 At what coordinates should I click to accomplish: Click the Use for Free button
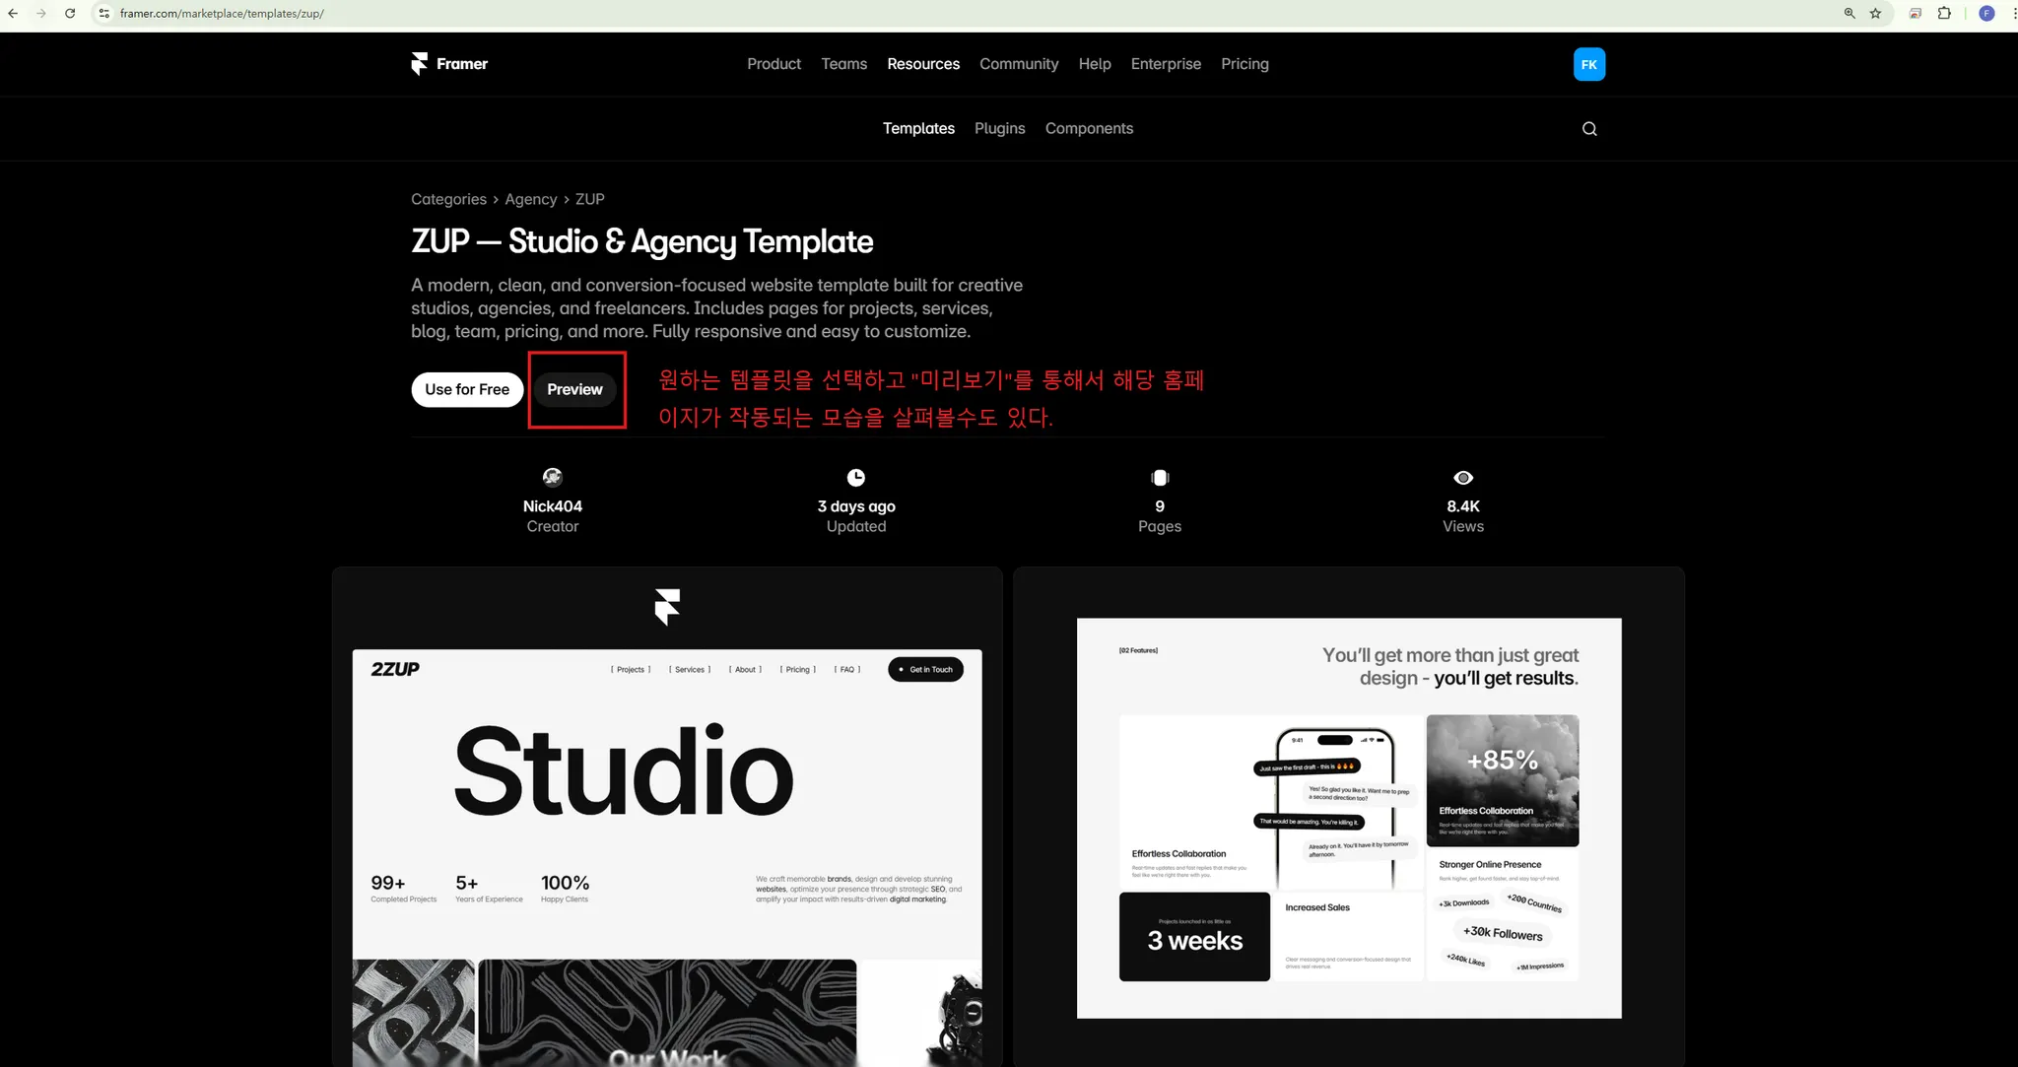[467, 389]
